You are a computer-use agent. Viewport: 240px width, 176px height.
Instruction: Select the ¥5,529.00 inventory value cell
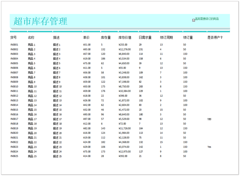pos(124,119)
